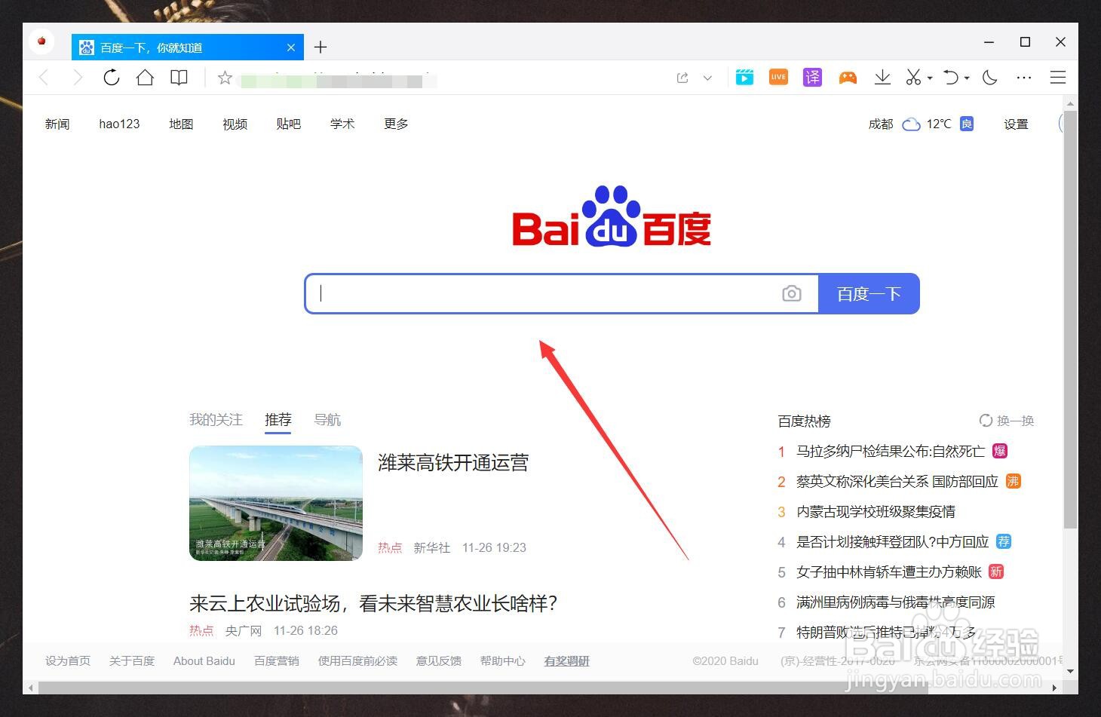Open the 新闻 navigation link

[x=57, y=124]
